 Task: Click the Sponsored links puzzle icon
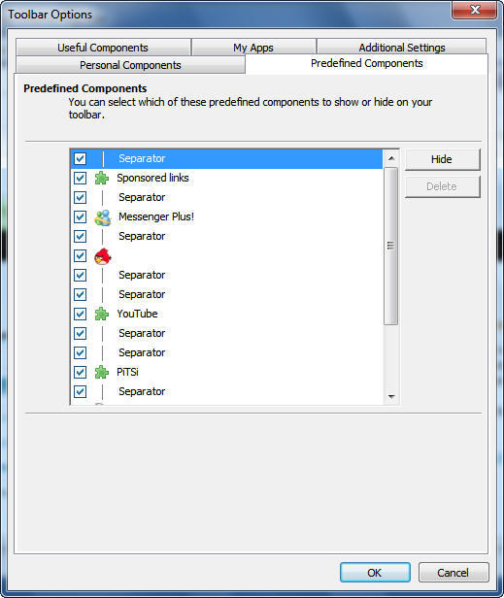pos(102,178)
